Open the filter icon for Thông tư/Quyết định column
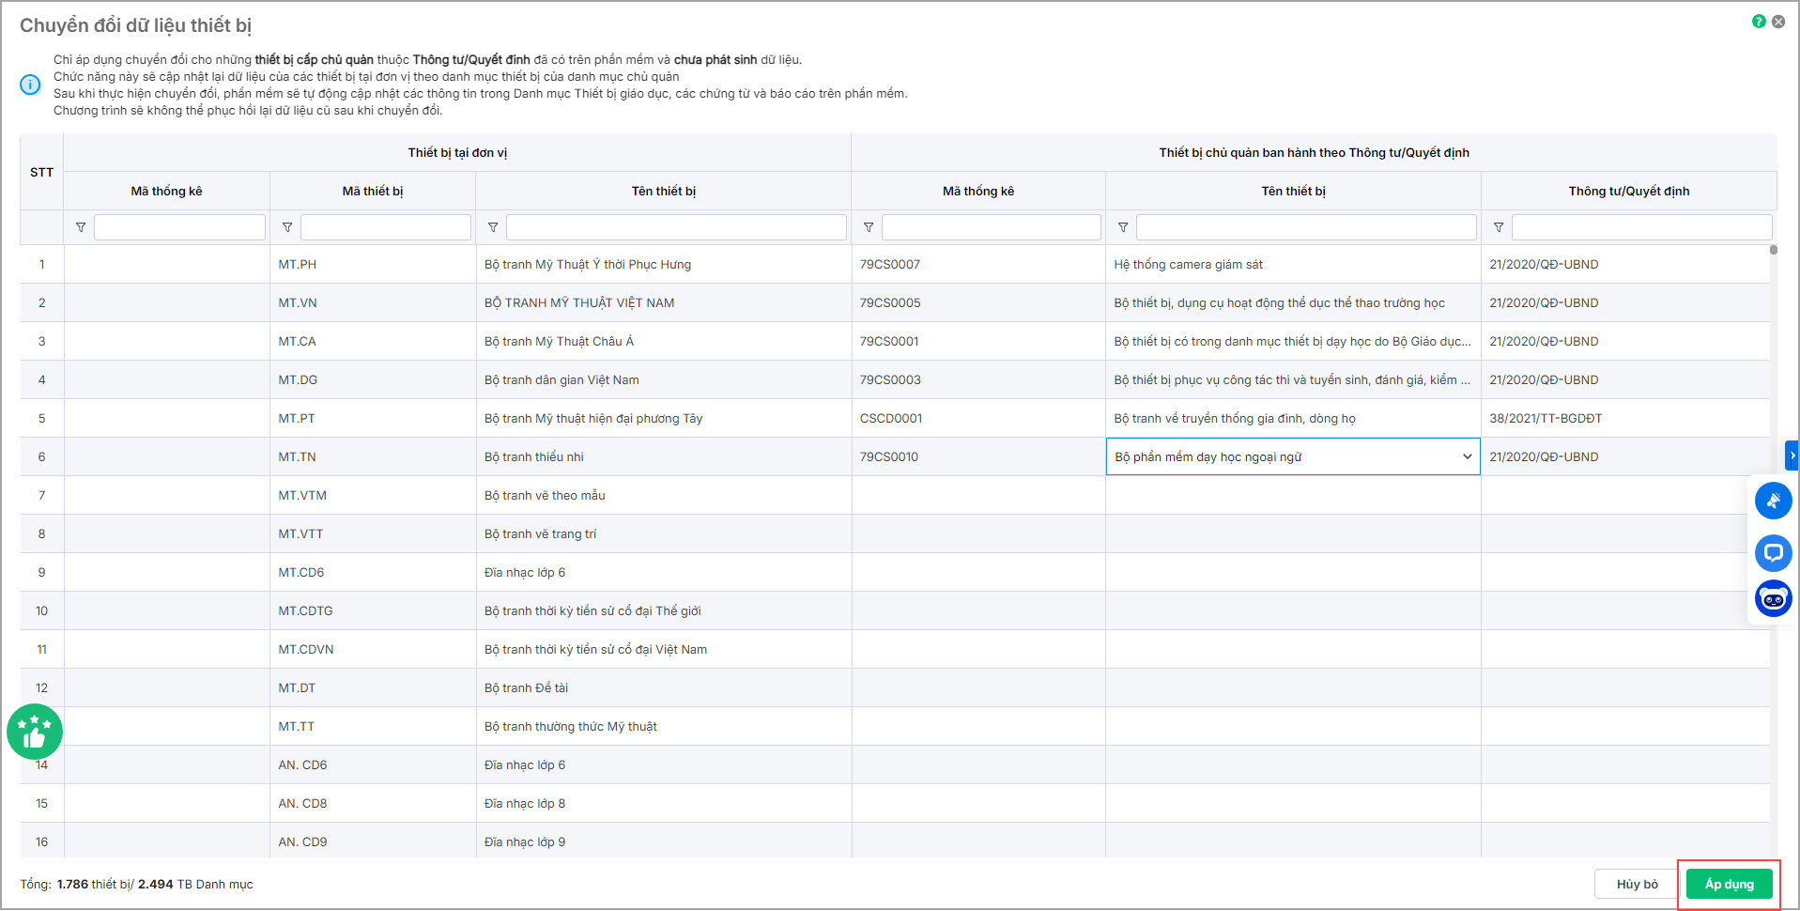The height and width of the screenshot is (911, 1800). 1499,227
